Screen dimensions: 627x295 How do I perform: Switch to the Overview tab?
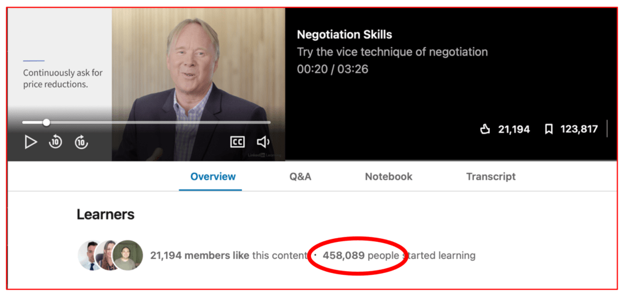(x=212, y=177)
